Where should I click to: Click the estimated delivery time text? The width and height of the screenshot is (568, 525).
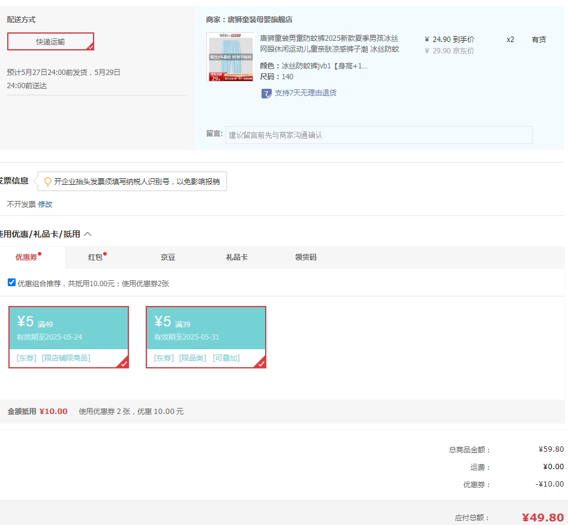point(64,79)
